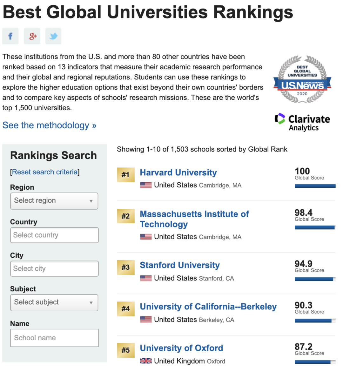This screenshot has height=372, width=343.
Task: Focus the Select city input box
Action: 54,269
